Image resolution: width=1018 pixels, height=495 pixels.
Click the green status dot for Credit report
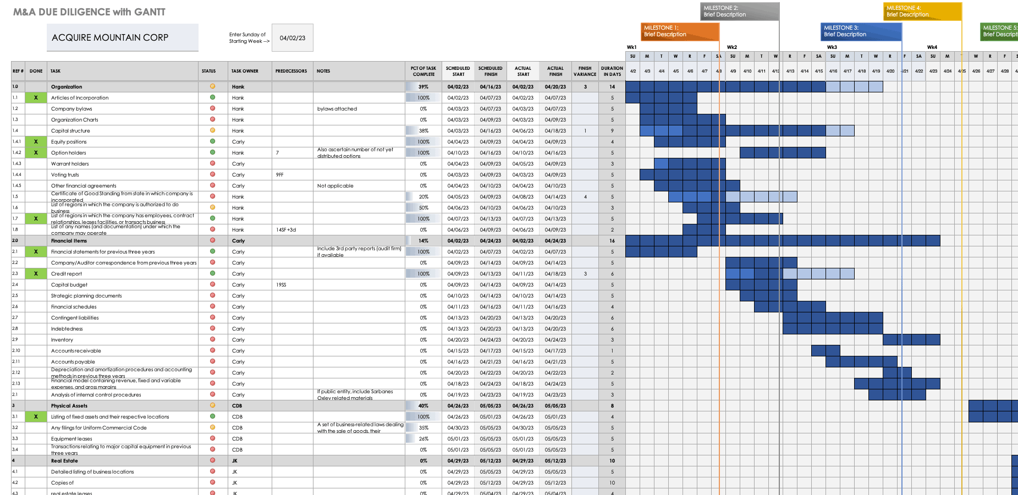pos(212,273)
